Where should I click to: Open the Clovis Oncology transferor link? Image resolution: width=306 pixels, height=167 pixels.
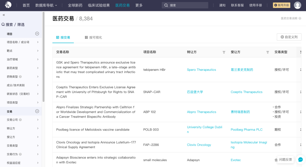[x=199, y=145]
